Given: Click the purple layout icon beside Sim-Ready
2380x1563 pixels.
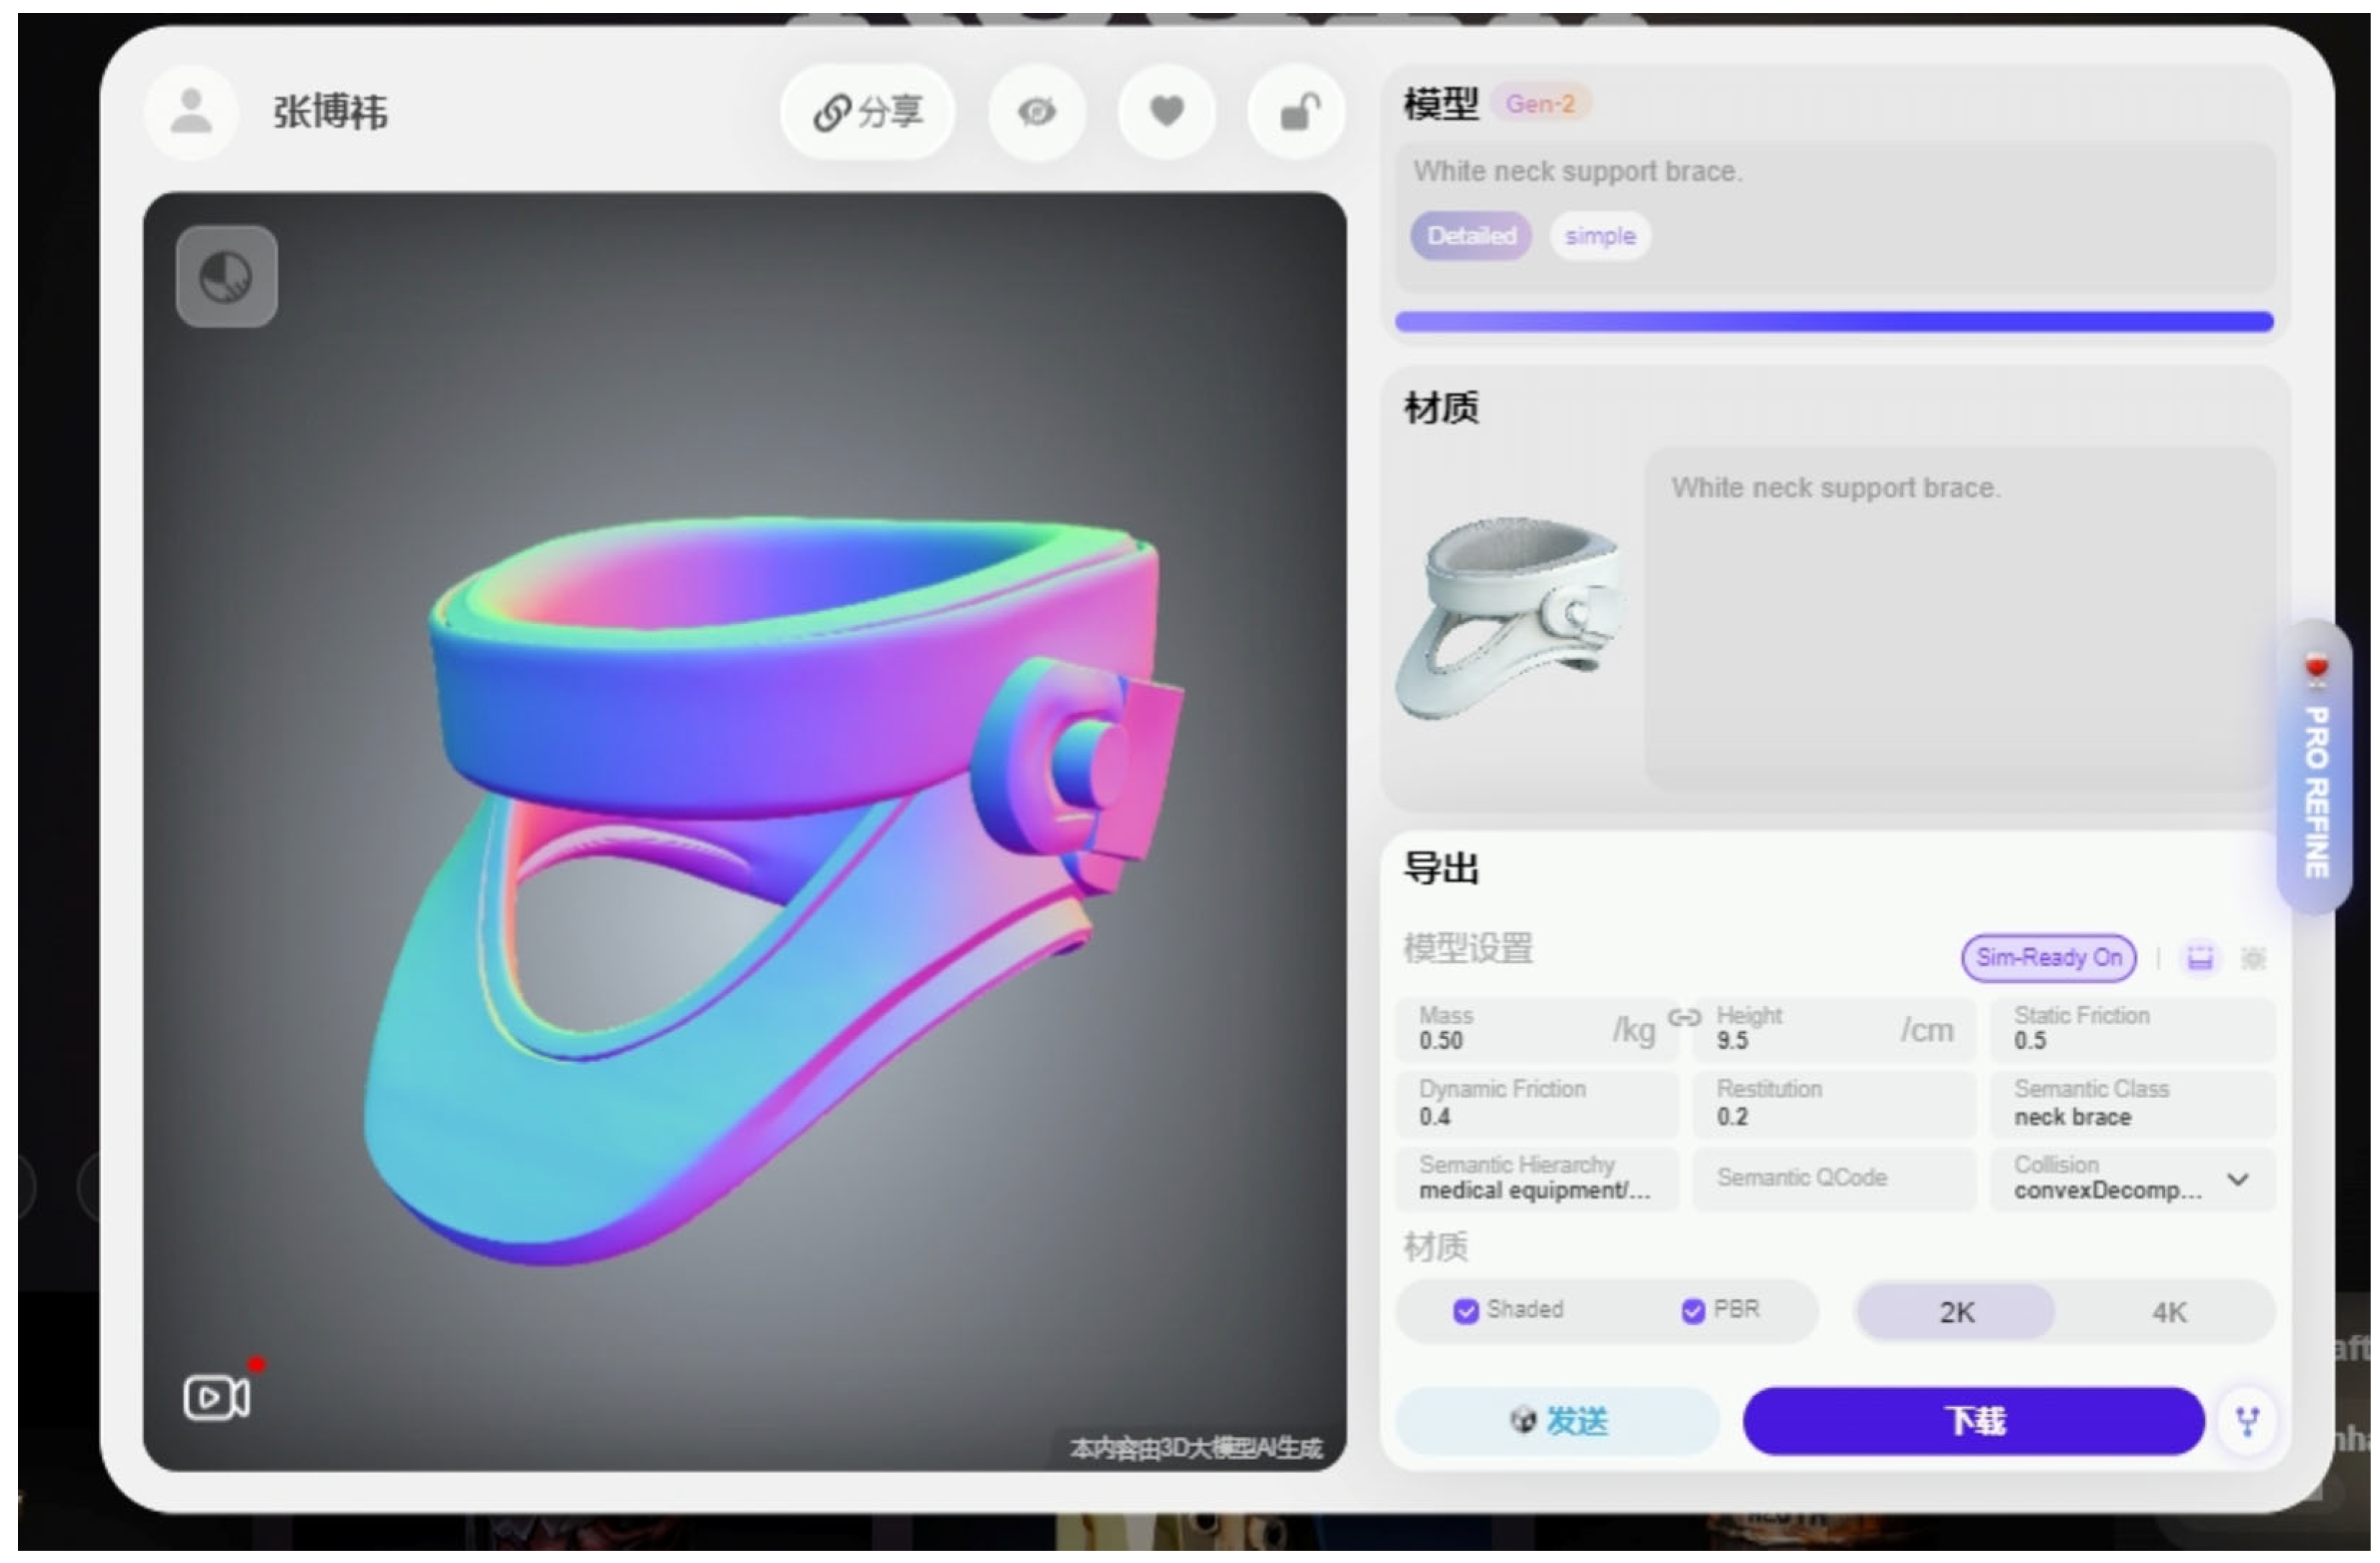Looking at the screenshot, I should pyautogui.click(x=2200, y=958).
